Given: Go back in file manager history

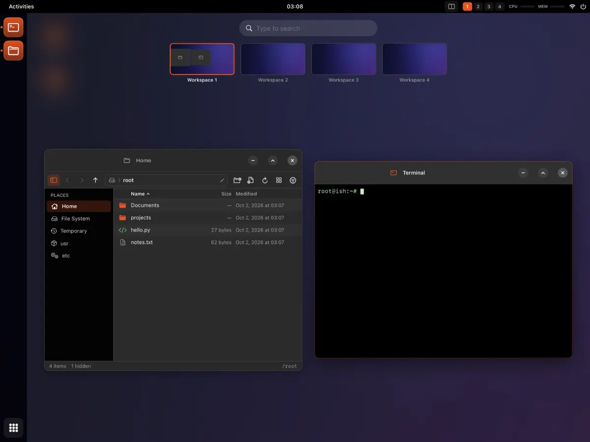Looking at the screenshot, I should (68, 180).
